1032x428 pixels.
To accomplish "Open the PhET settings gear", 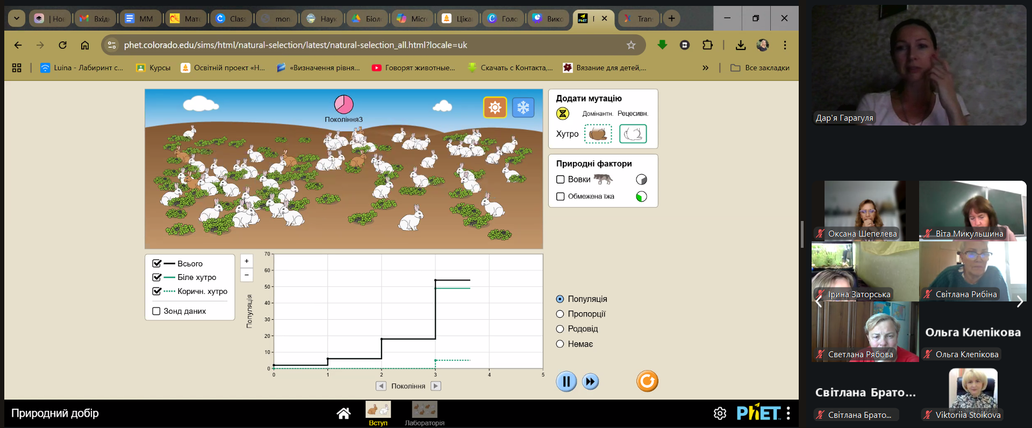I will (720, 413).
